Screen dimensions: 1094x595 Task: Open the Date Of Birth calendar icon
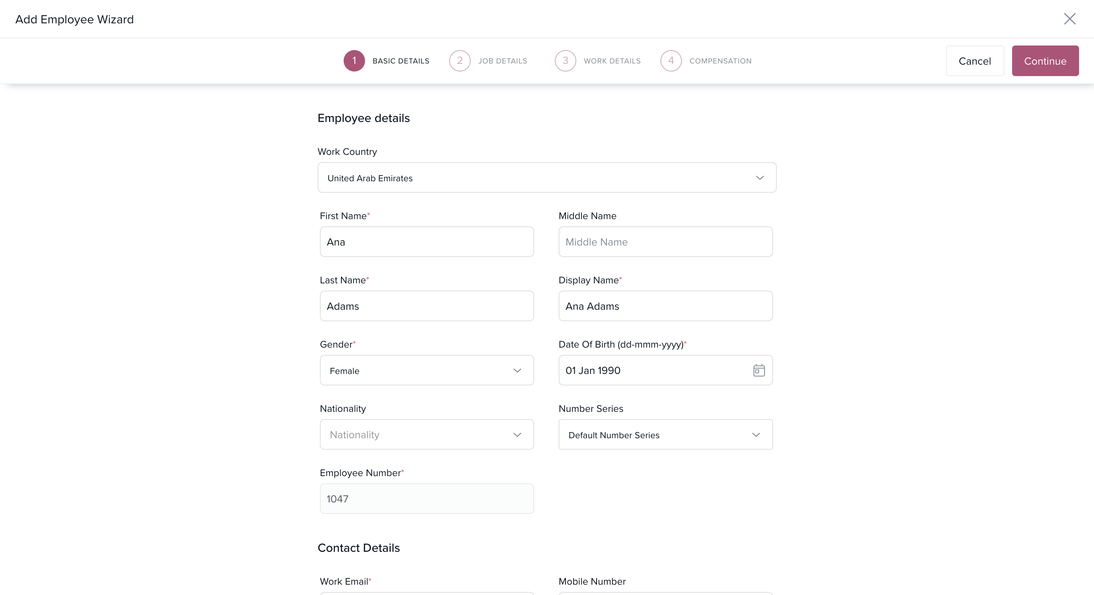click(758, 370)
